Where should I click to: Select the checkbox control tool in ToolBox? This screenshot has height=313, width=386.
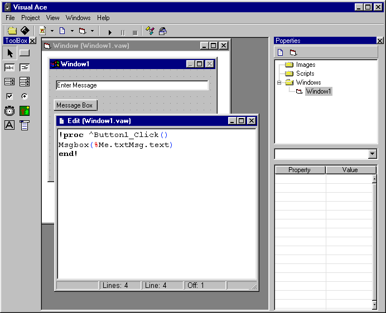(10, 96)
